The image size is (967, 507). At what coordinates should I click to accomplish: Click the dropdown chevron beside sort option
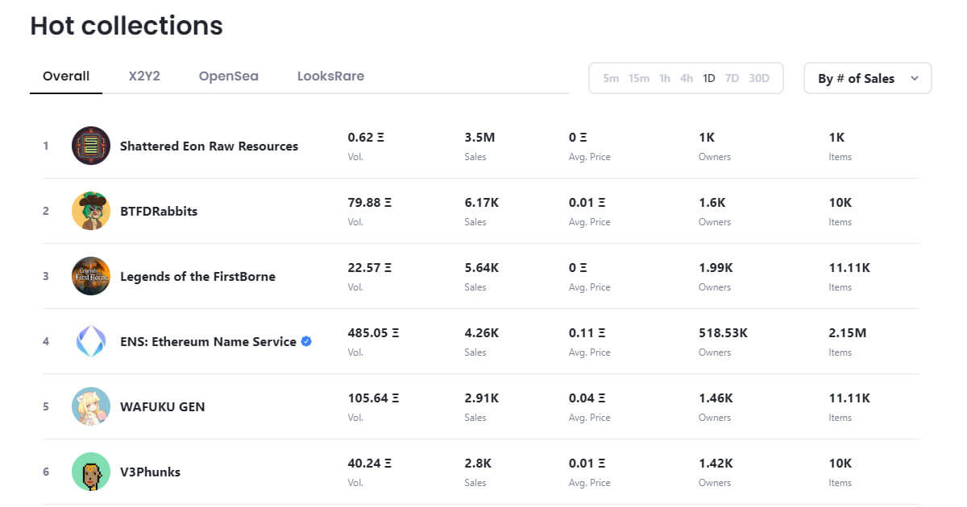tap(914, 78)
